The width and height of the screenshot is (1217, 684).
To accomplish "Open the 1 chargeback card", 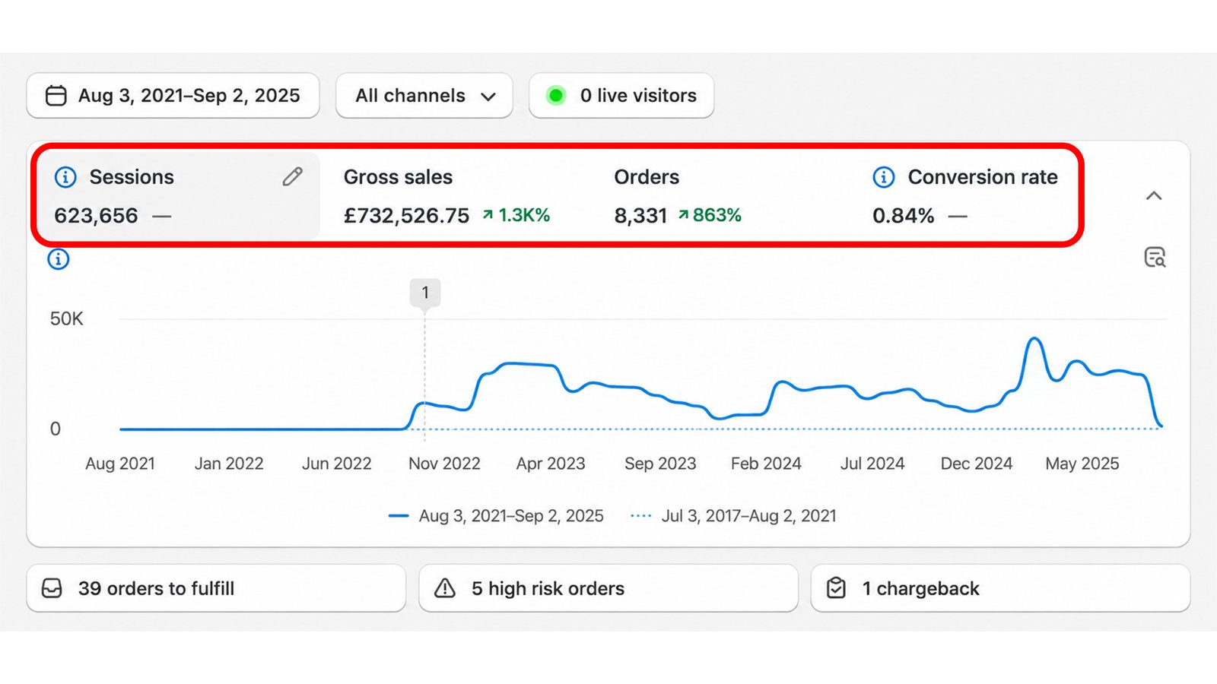I will [x=1000, y=588].
